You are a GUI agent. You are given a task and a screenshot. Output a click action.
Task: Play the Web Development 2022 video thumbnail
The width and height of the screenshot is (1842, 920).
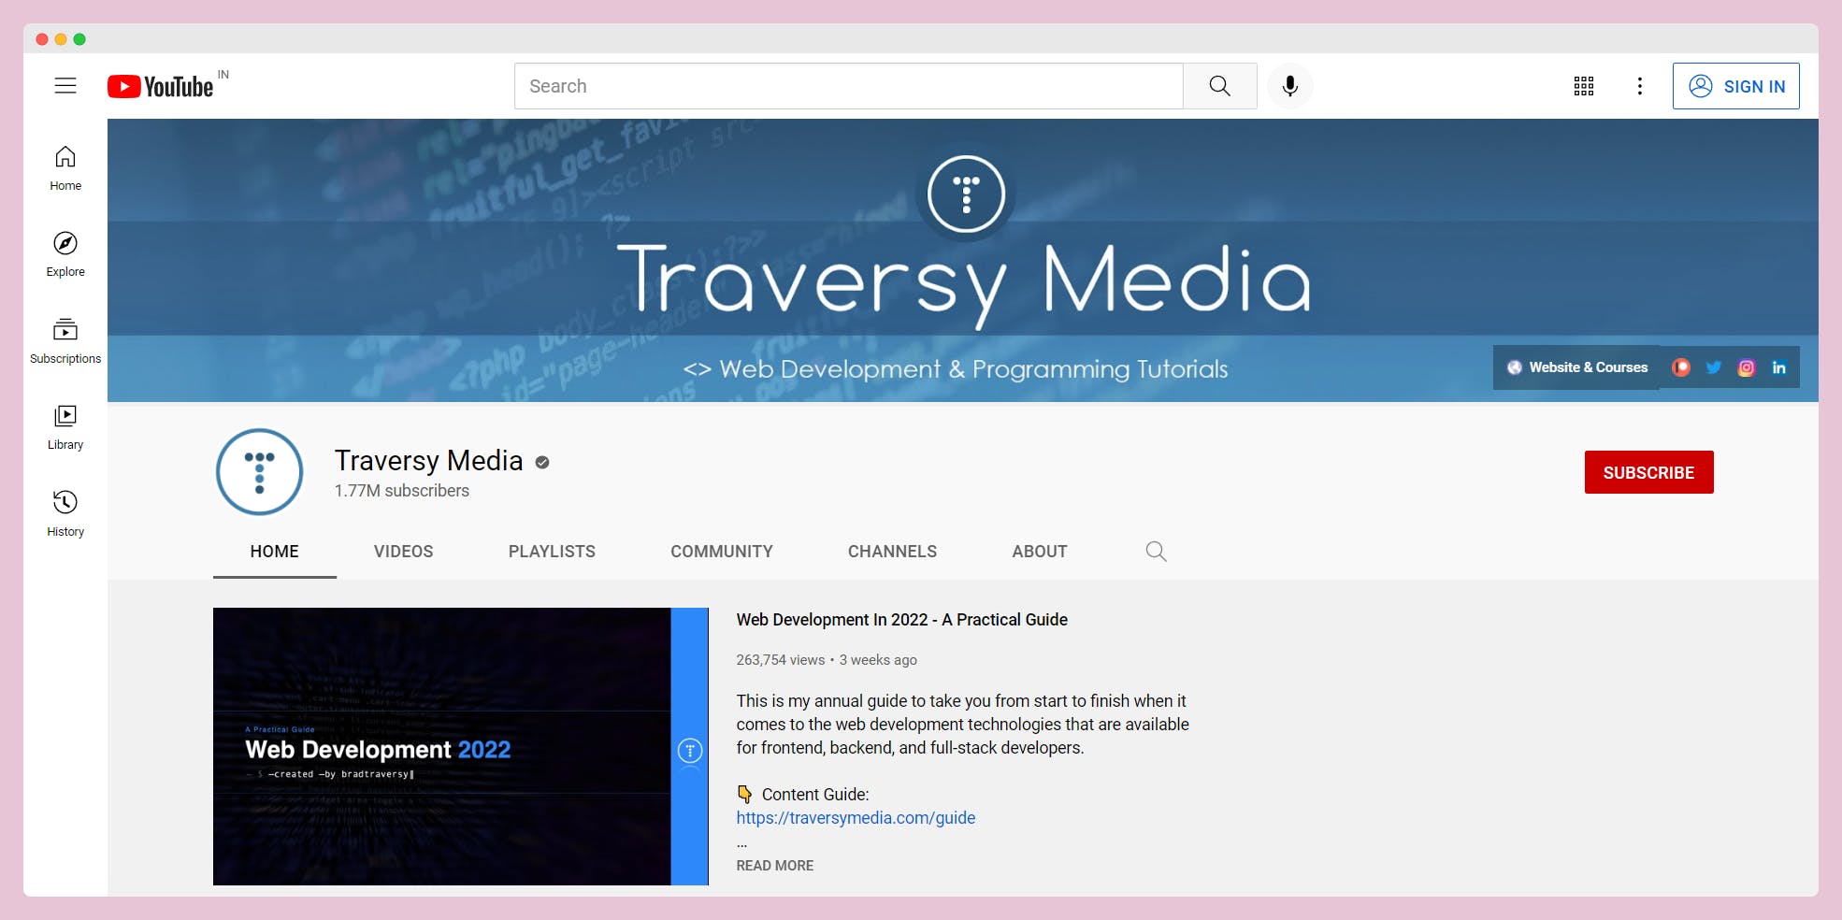pos(460,746)
